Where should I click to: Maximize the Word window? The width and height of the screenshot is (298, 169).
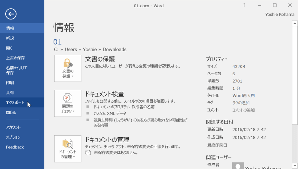(275, 5)
